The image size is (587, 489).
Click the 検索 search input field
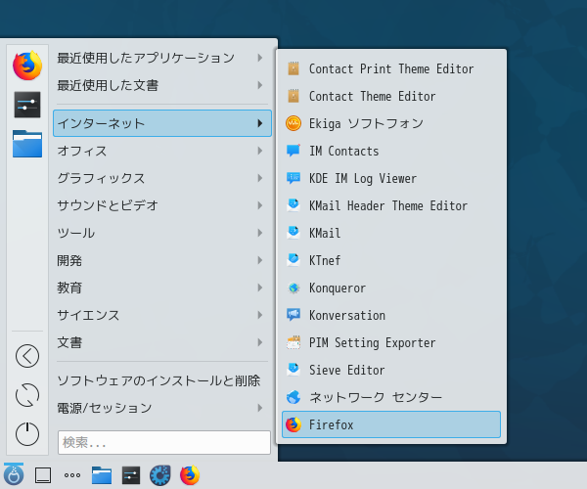[164, 443]
